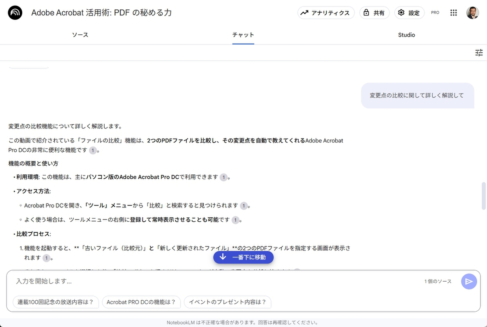
Task: Open chat configuration sliders icon
Action: pos(479,53)
